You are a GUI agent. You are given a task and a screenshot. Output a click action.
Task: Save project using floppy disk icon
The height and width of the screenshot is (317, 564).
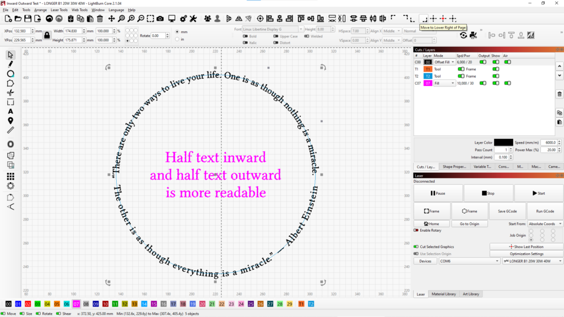(x=28, y=19)
